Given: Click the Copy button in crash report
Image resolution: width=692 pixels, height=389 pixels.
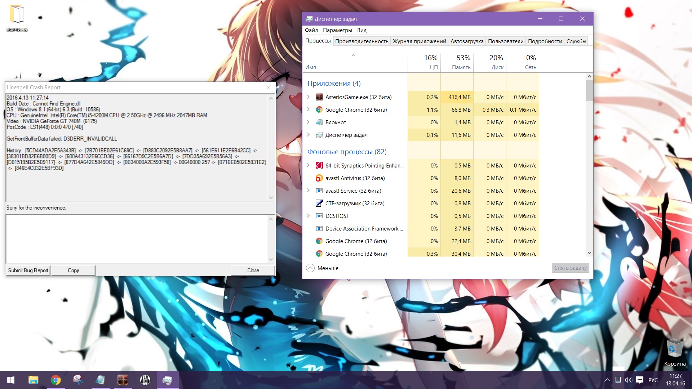Looking at the screenshot, I should tap(74, 270).
